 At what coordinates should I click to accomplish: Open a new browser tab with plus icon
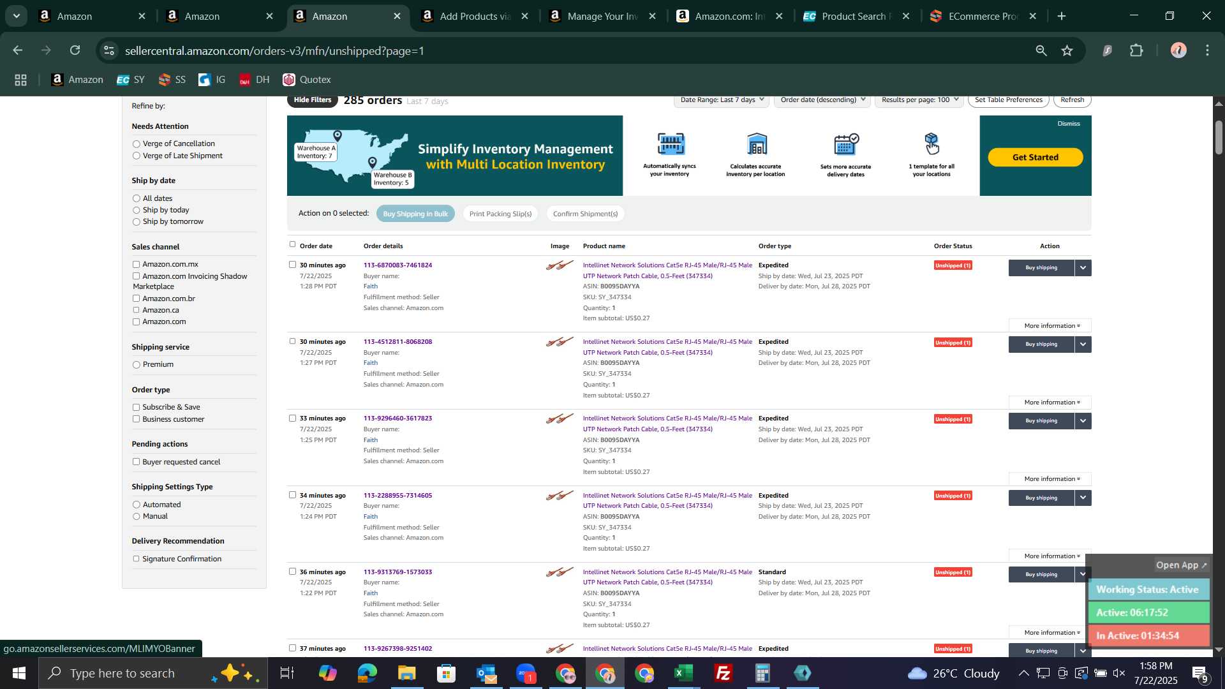tap(1062, 16)
